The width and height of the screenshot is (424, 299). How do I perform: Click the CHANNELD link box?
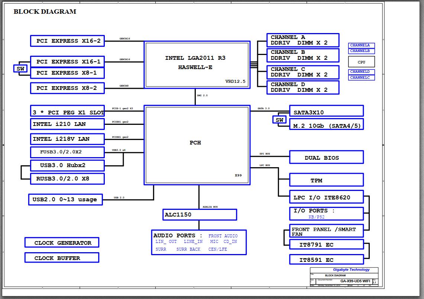coord(362,72)
